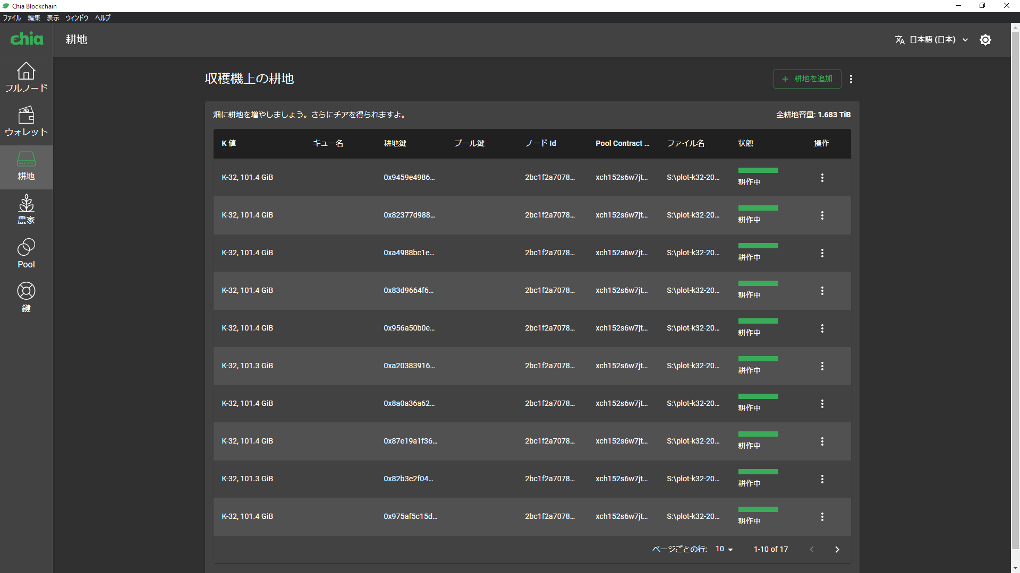Screen dimensions: 1020x573
Task: Open the kebab menu next to 耕地を追加
Action: pos(851,79)
